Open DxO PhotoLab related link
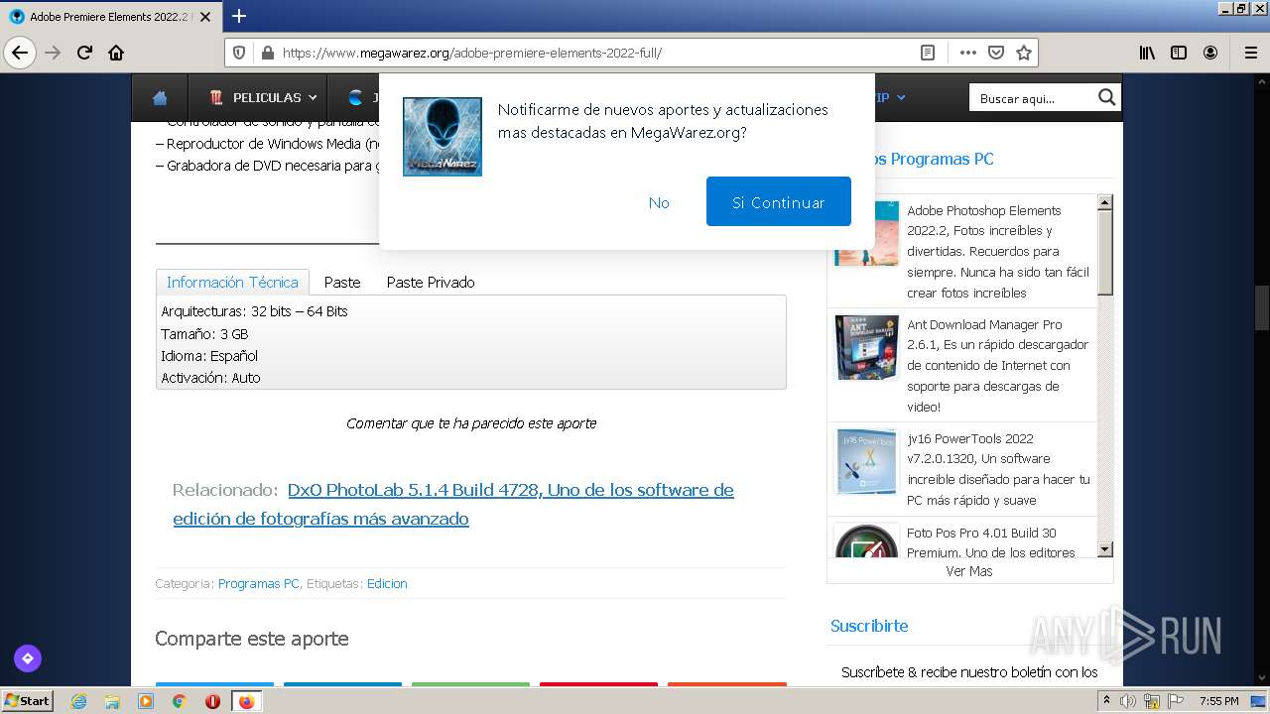This screenshot has width=1270, height=714. (453, 504)
